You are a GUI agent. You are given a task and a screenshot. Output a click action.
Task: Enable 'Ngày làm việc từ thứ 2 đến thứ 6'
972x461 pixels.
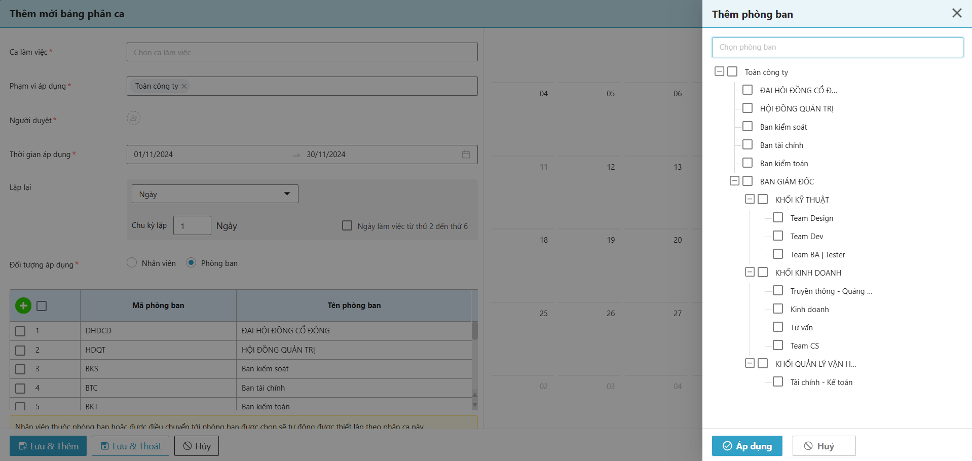click(x=347, y=225)
